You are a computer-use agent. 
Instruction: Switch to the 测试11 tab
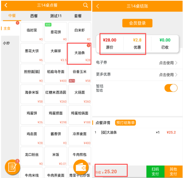click(56, 16)
